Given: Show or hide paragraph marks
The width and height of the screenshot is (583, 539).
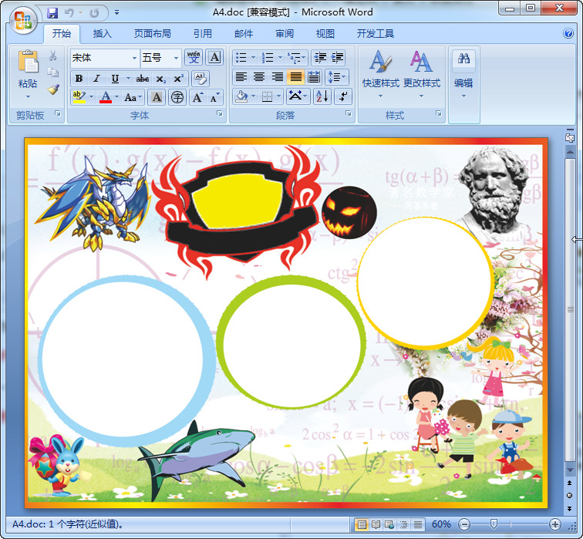Looking at the screenshot, I should [x=343, y=96].
